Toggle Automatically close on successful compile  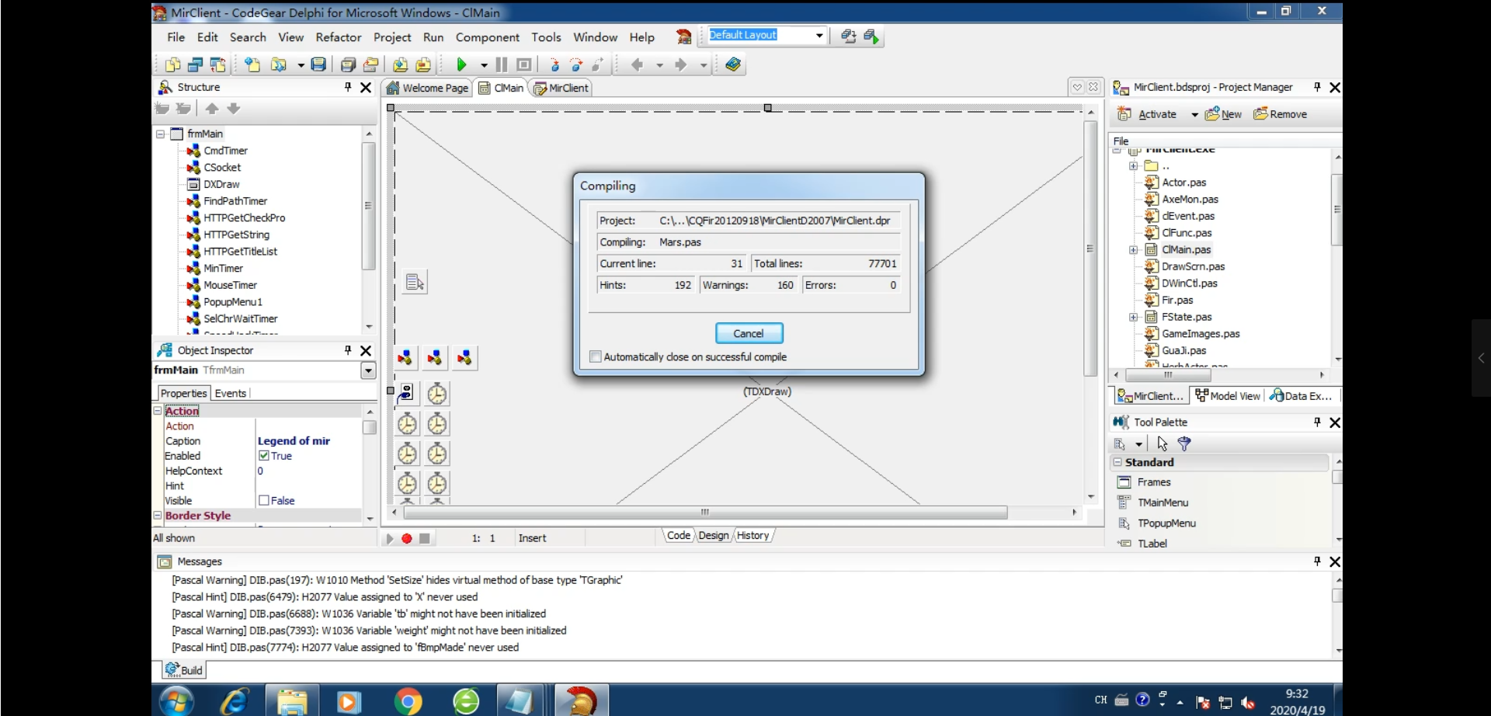point(596,356)
